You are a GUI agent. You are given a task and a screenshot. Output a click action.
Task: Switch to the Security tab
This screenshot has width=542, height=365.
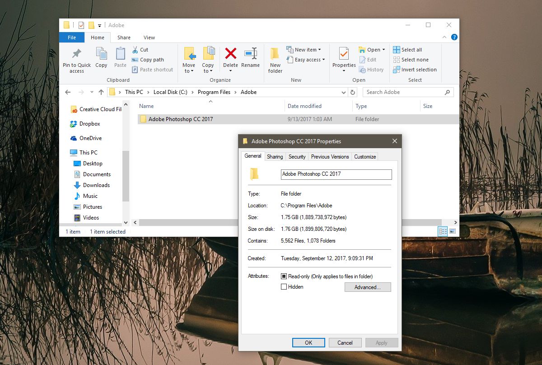tap(297, 157)
